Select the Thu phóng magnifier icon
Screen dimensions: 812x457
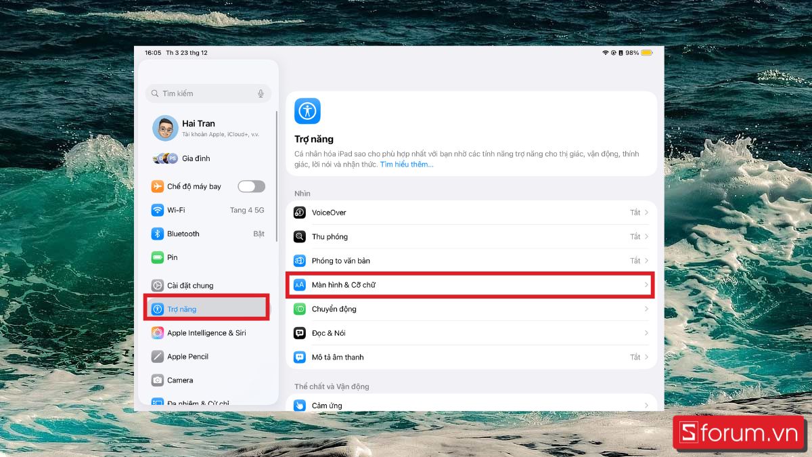click(300, 237)
